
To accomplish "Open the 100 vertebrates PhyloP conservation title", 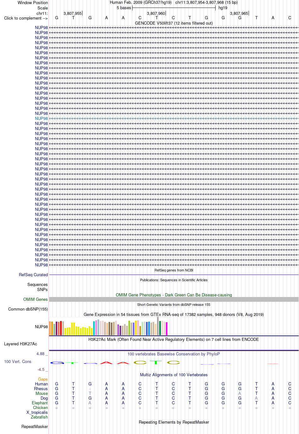I will pyautogui.click(x=174, y=354).
